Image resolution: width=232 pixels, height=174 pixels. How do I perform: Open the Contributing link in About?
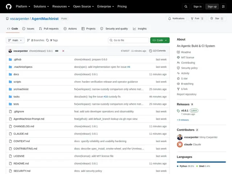186,63
